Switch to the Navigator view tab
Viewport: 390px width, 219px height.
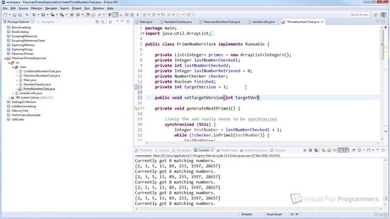coord(45,22)
